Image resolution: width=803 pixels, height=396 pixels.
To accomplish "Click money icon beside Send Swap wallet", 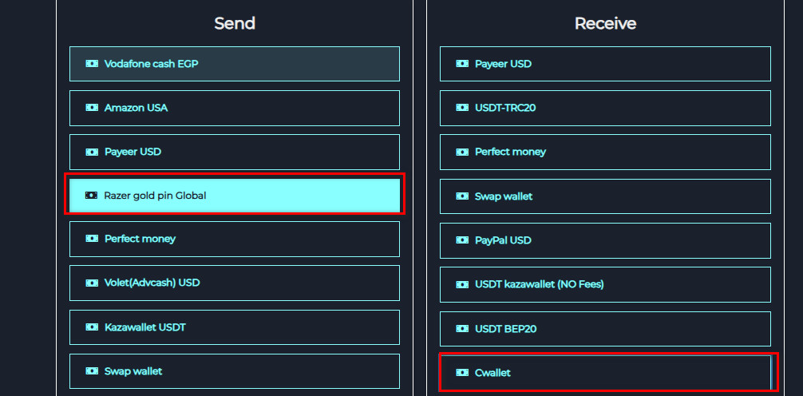I will [x=92, y=371].
